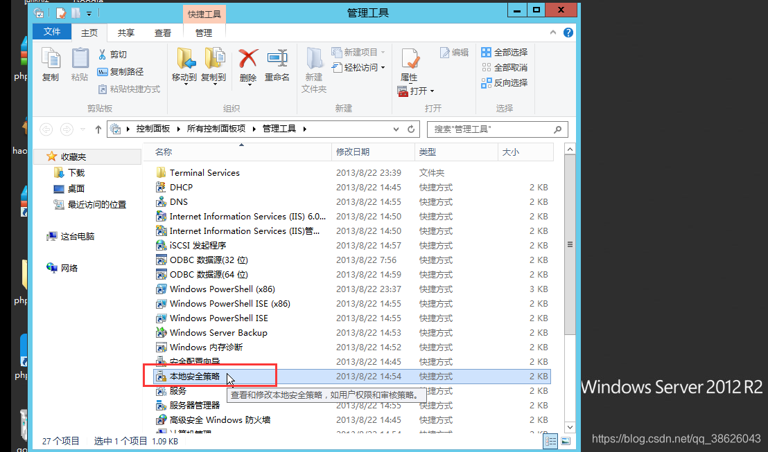The image size is (768, 452).
Task: Click the 本地安全策略 shortcut icon
Action: point(161,377)
